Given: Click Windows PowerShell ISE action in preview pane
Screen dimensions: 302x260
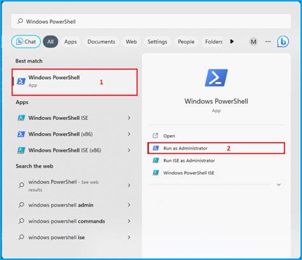Looking at the screenshot, I should (x=216, y=173).
